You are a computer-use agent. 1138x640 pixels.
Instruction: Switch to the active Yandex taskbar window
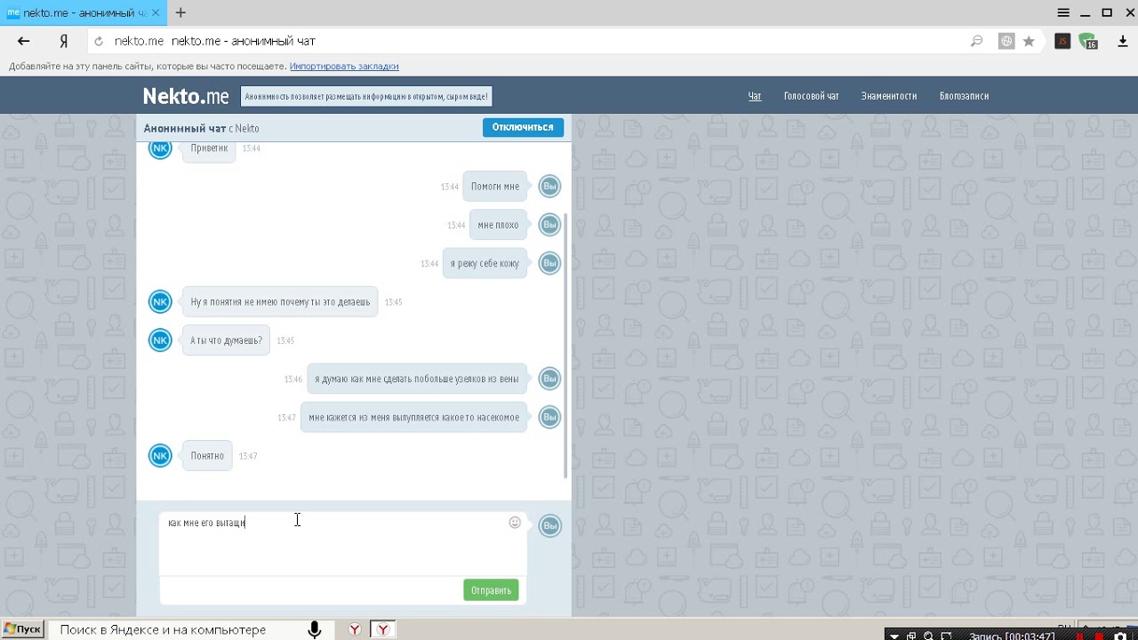tap(383, 629)
